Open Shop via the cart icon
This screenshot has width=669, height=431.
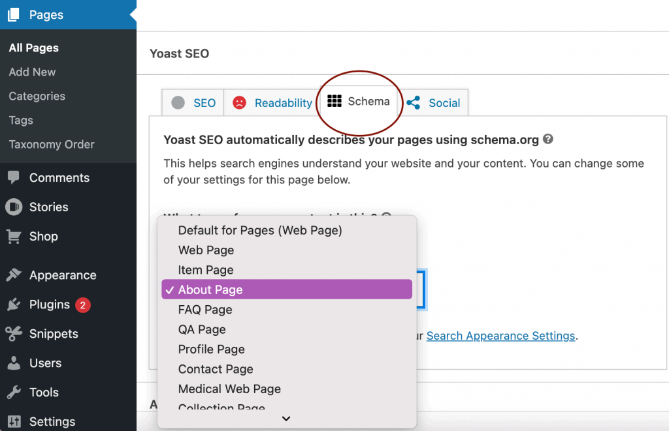[x=14, y=237]
